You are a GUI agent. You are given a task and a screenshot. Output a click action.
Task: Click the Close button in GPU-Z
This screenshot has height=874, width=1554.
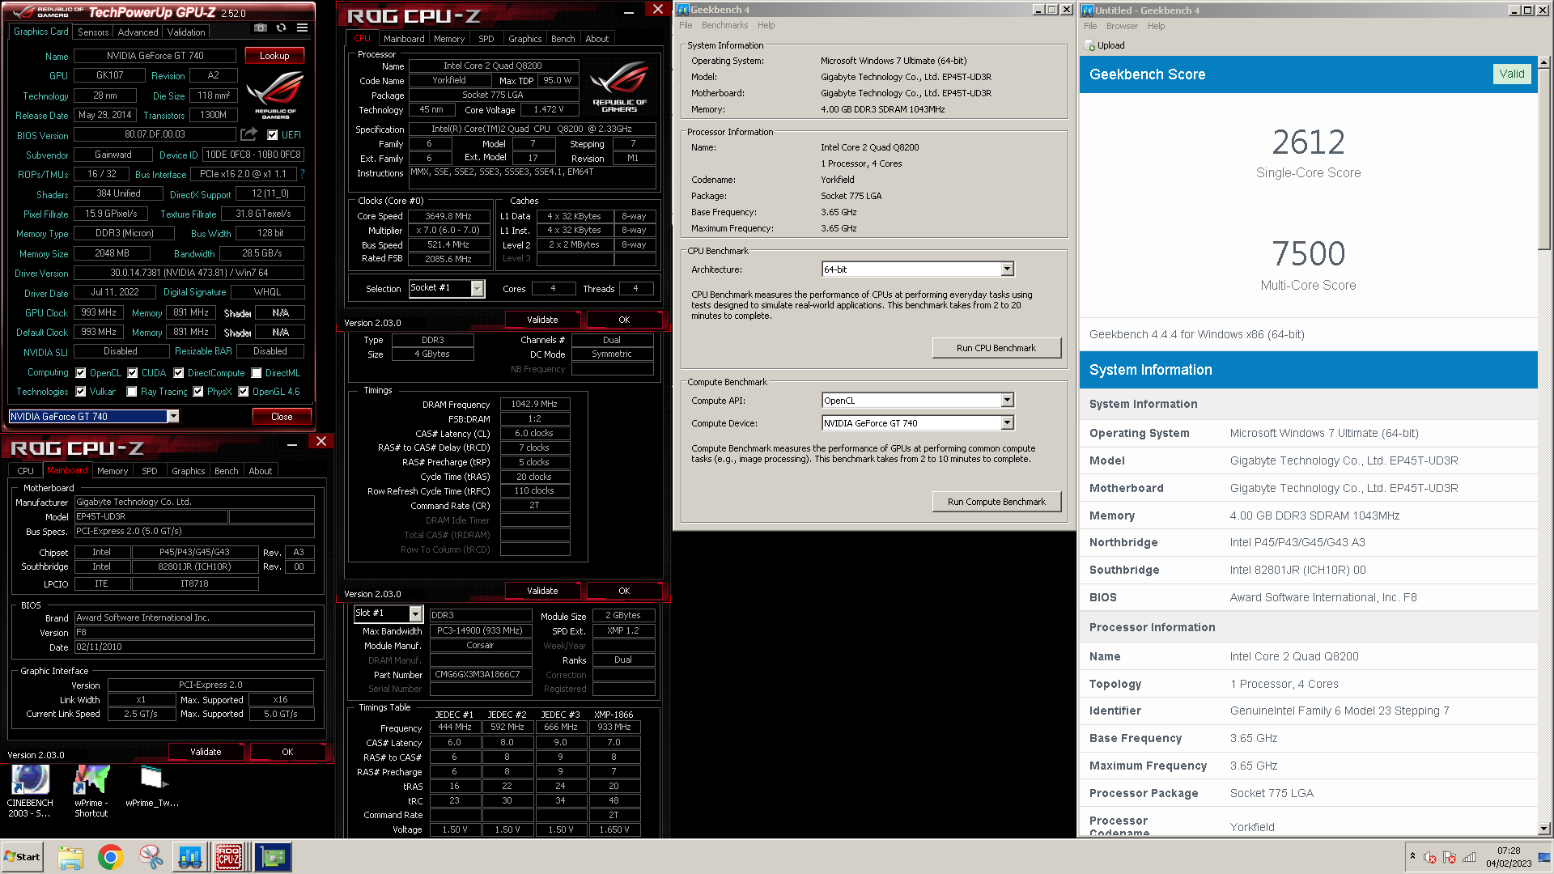coord(282,417)
